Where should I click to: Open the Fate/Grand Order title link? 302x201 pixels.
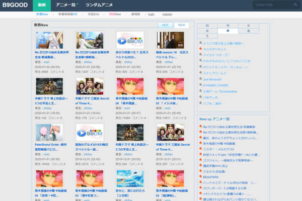(51, 147)
